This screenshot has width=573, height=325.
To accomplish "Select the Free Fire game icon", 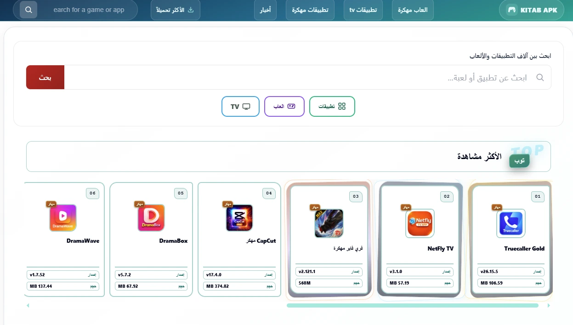I will [x=329, y=223].
